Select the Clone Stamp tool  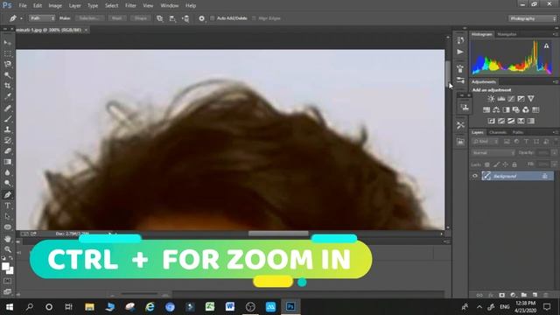click(x=8, y=129)
